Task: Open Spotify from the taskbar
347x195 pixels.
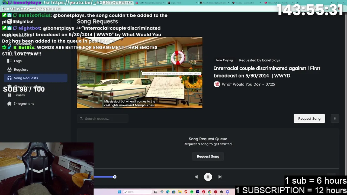Action: tap(192, 192)
